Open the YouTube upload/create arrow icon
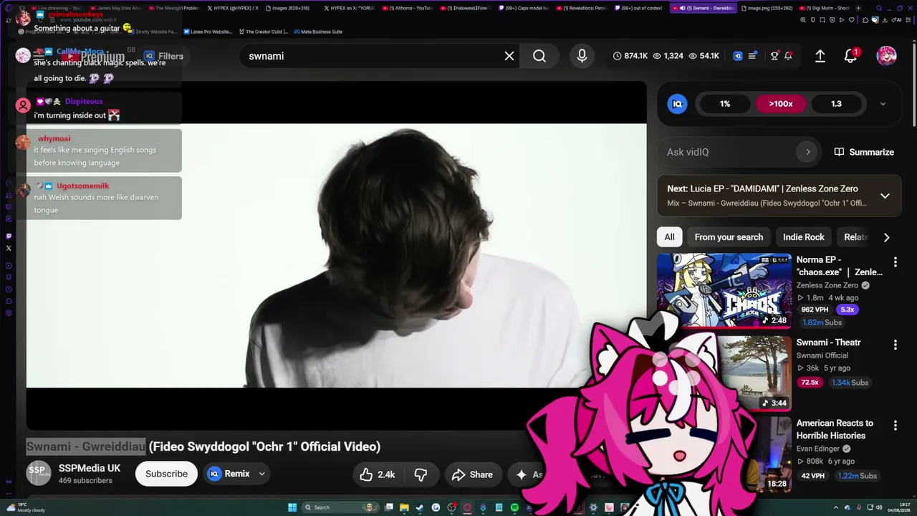This screenshot has width=917, height=516. (820, 56)
